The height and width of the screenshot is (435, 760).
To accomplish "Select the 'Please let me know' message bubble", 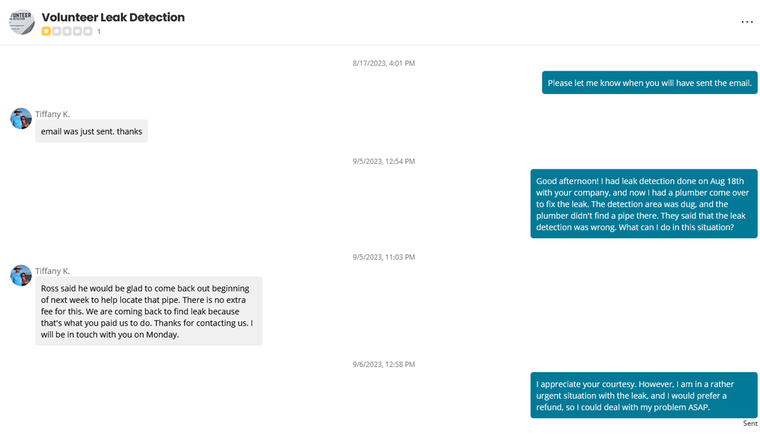I will (649, 83).
